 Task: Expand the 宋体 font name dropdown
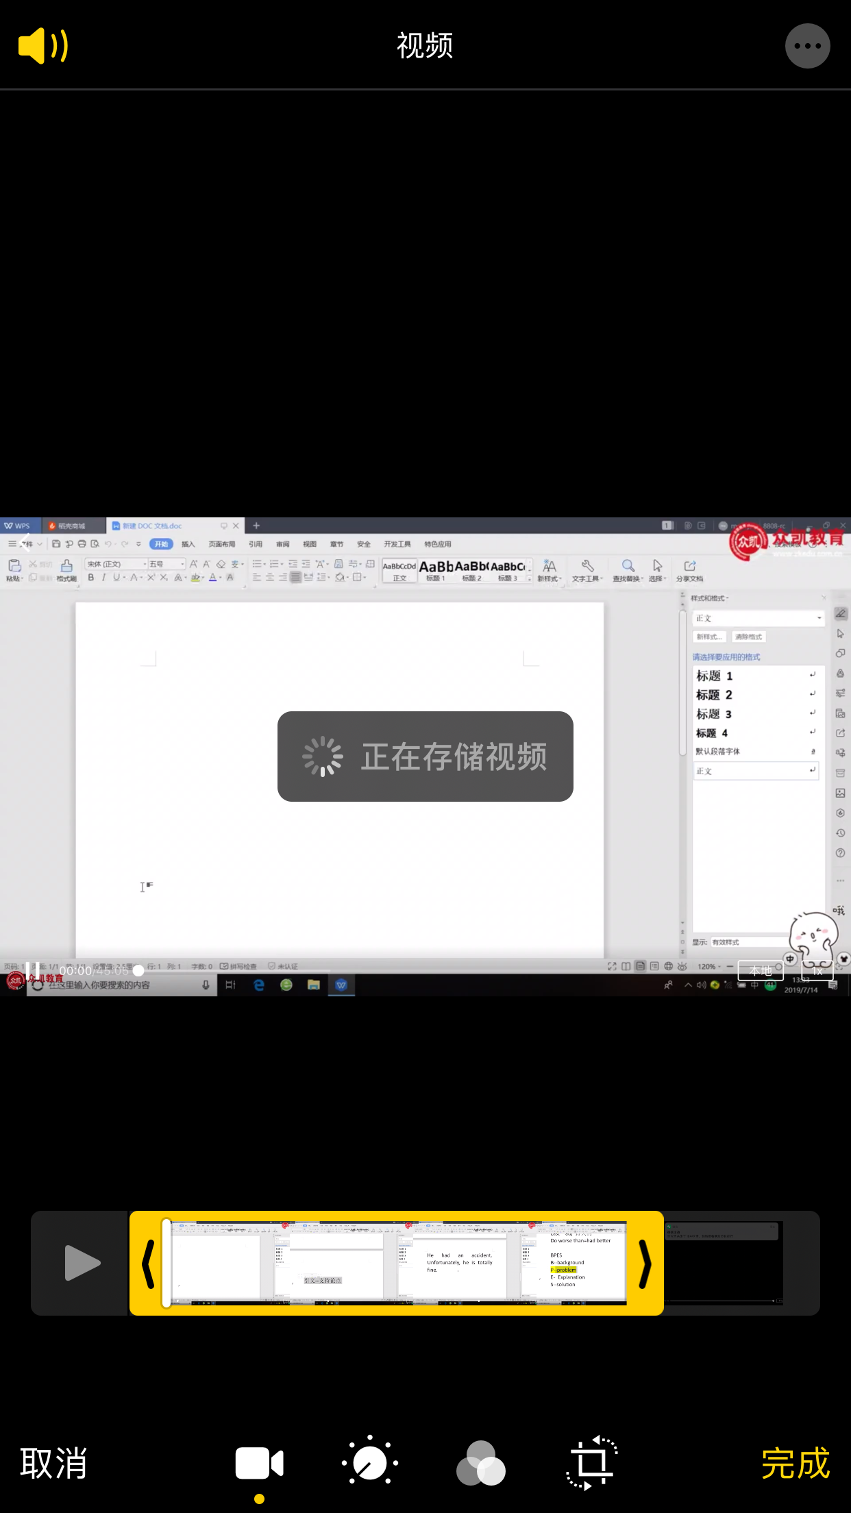point(145,564)
